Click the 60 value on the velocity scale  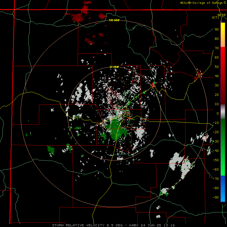217,57
